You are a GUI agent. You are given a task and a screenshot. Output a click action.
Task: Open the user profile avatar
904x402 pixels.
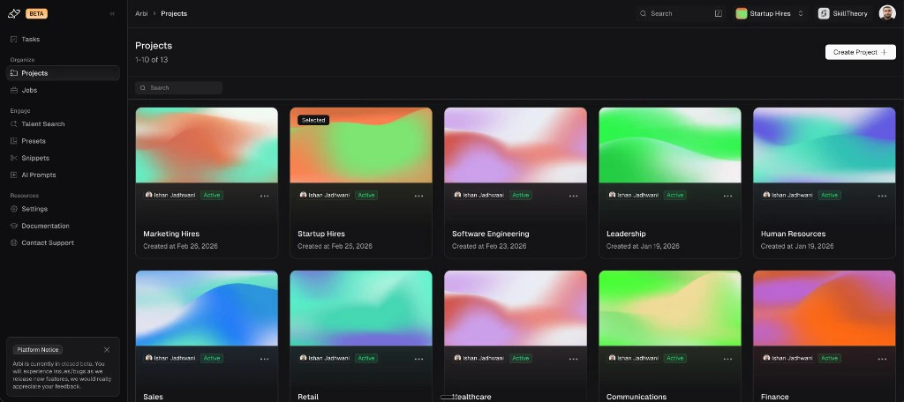886,13
